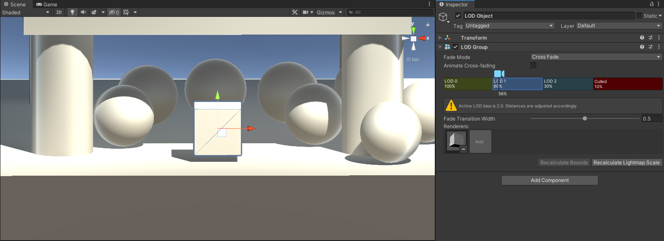The height and width of the screenshot is (241, 664).
Task: Open the scene camera settings icon
Action: click(305, 12)
